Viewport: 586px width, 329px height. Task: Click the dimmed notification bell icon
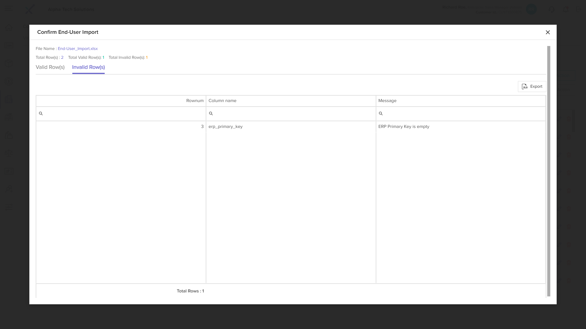tap(566, 9)
